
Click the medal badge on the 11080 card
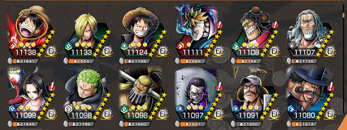click(330, 114)
